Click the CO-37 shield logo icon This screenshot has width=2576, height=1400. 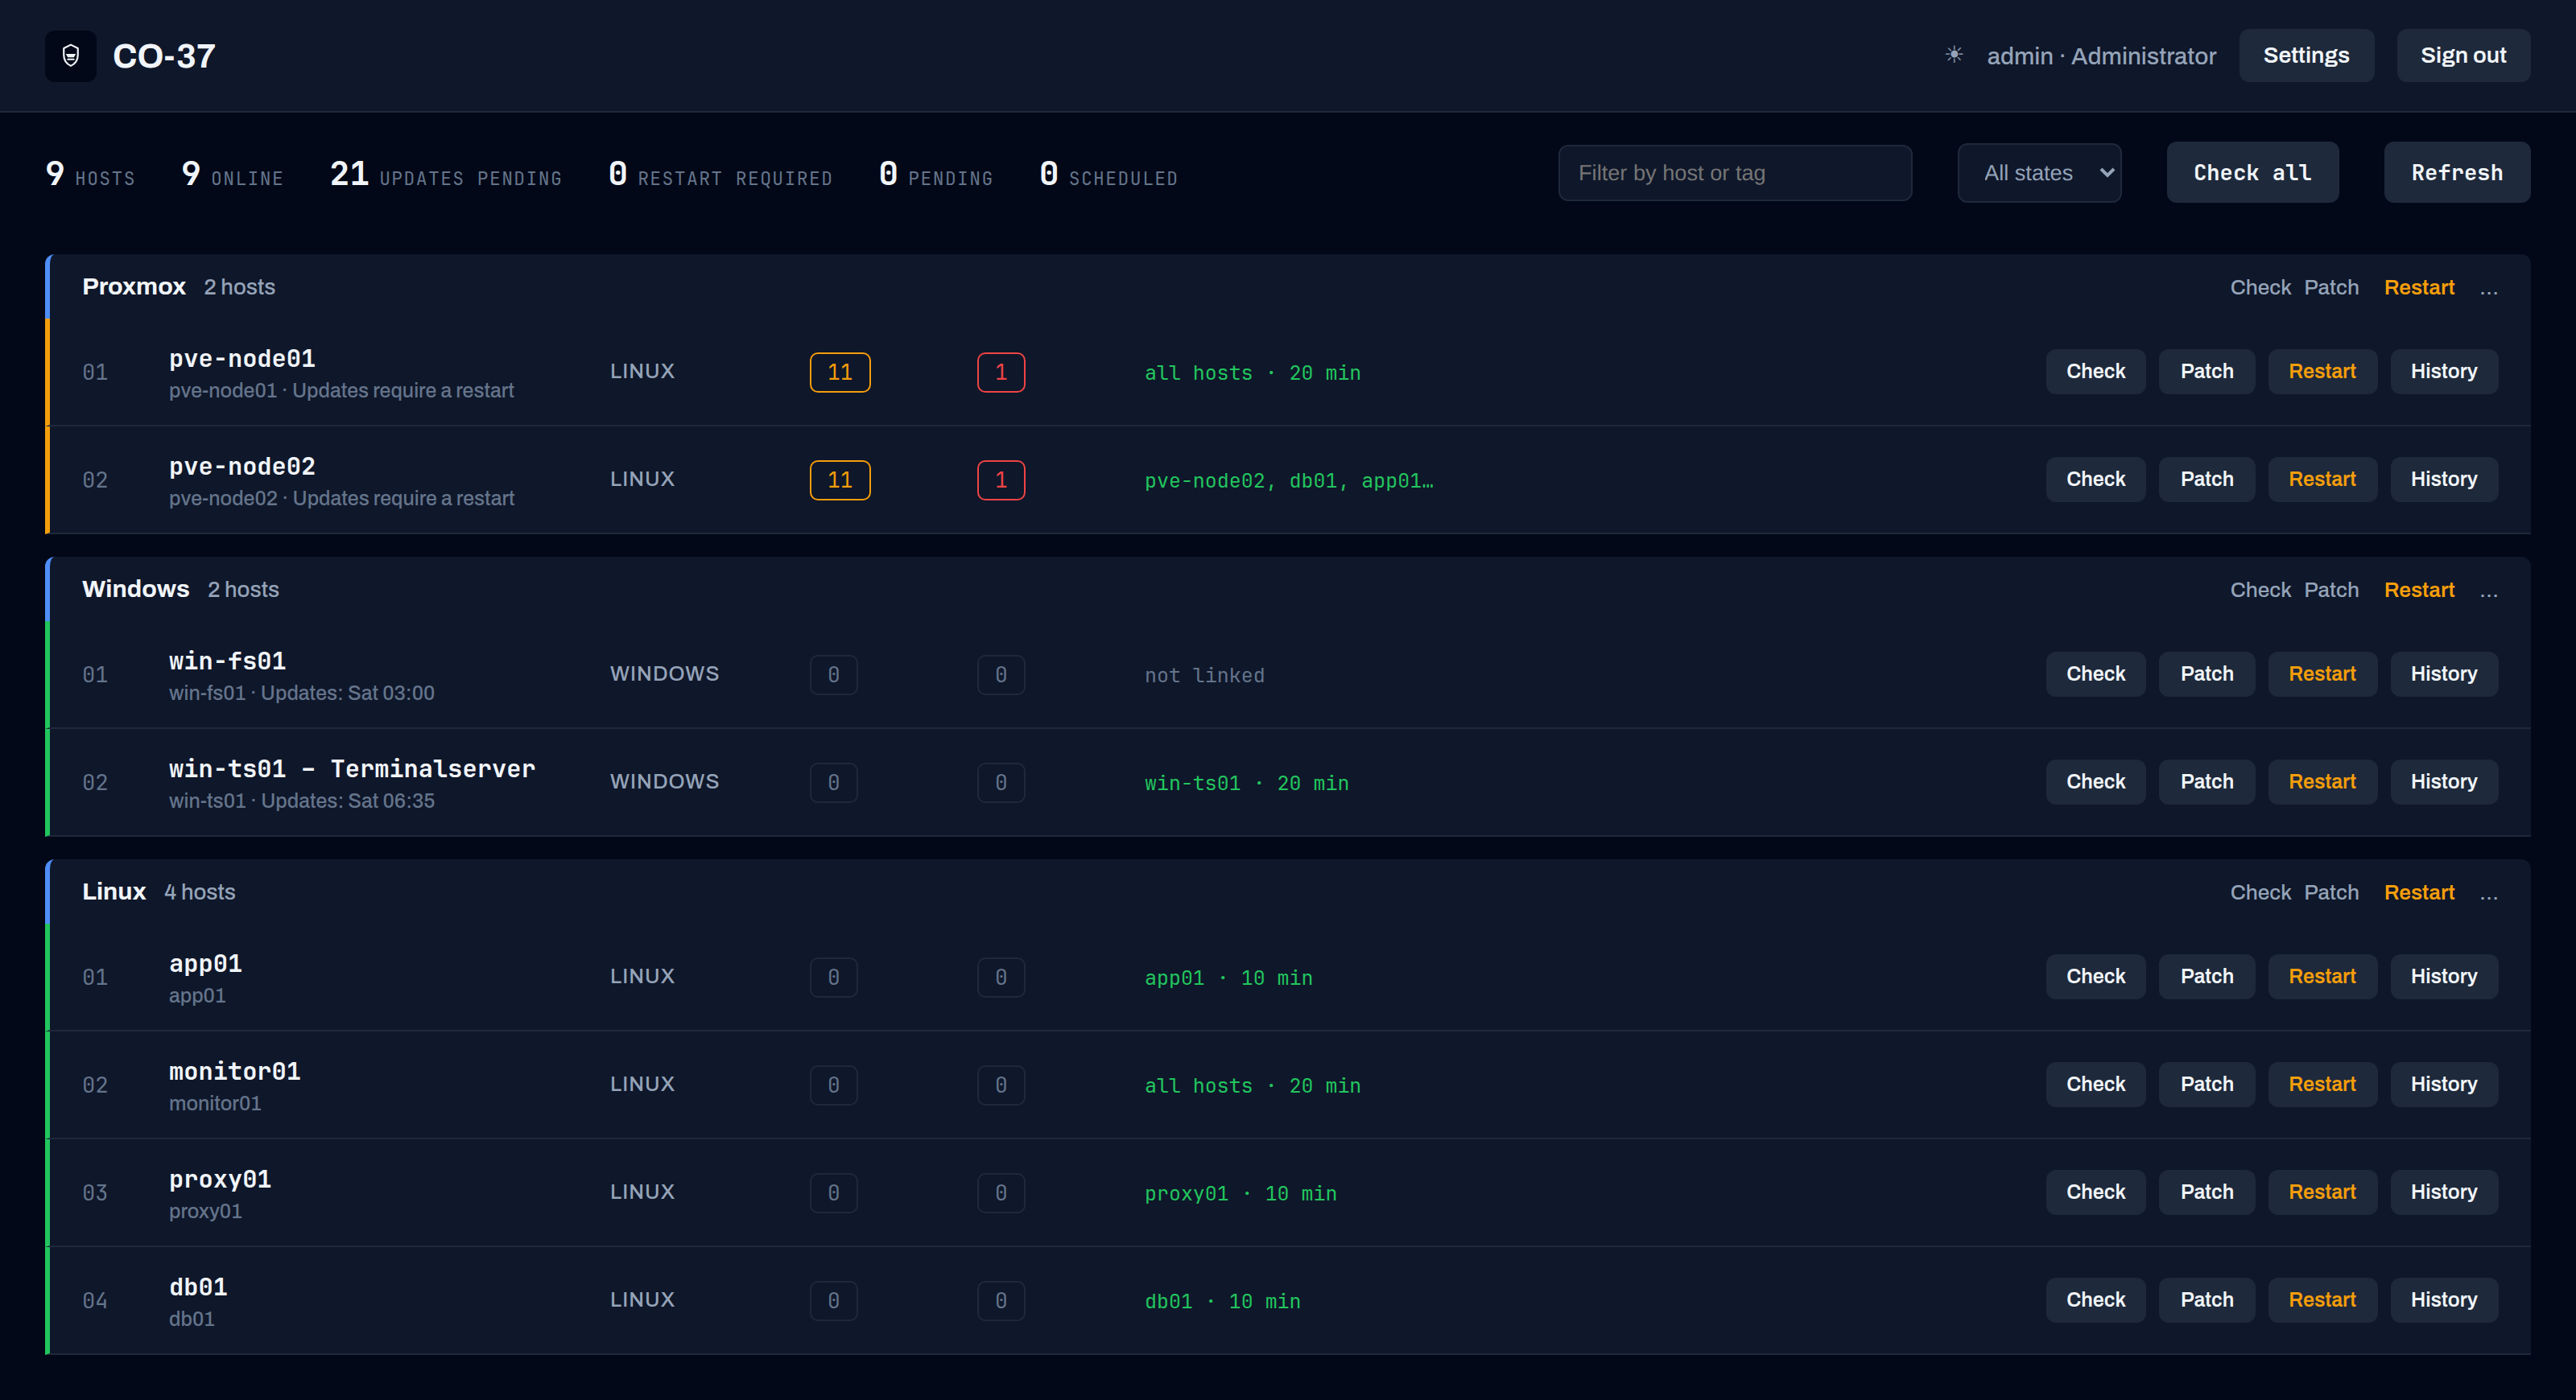pyautogui.click(x=70, y=56)
